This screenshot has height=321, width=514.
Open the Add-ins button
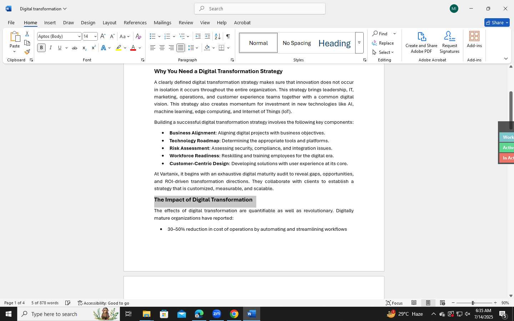pyautogui.click(x=474, y=40)
